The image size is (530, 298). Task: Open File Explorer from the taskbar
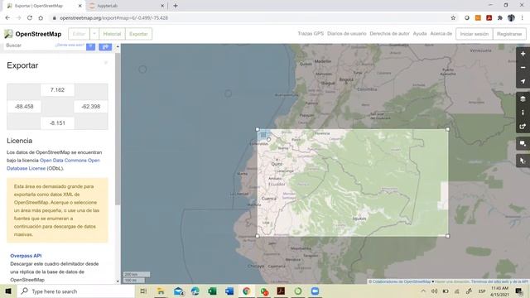click(x=161, y=291)
